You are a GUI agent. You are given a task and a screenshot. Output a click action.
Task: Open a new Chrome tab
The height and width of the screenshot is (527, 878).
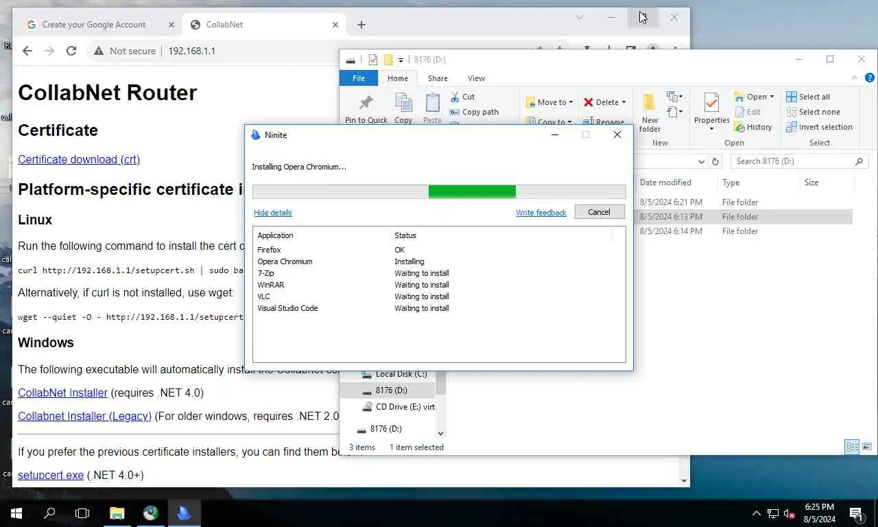(361, 25)
